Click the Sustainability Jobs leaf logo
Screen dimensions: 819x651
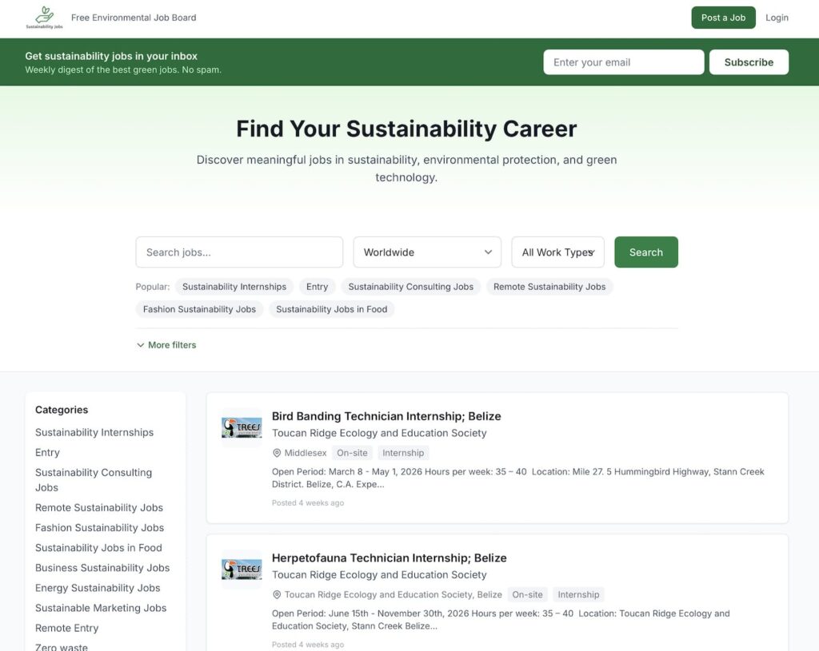click(x=43, y=17)
